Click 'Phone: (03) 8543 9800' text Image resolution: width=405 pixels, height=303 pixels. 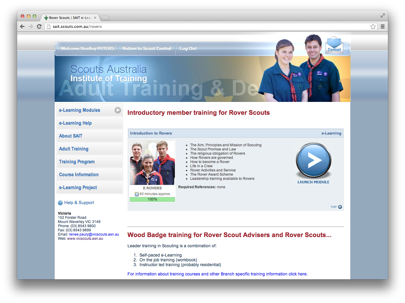(77, 226)
